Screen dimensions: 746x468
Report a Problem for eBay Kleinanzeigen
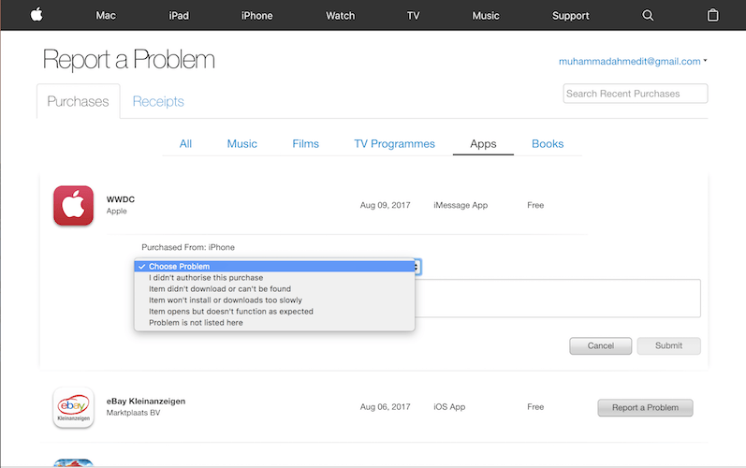tap(645, 407)
